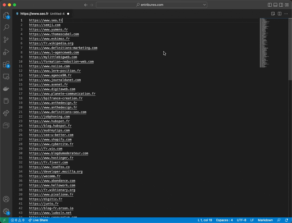Change the LF end of line sequence
This screenshot has height=223, width=292.
point(252,220)
